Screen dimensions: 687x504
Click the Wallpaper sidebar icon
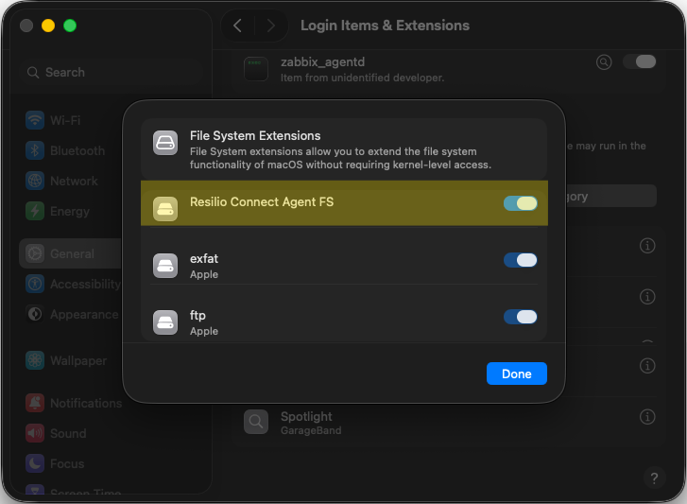[35, 360]
